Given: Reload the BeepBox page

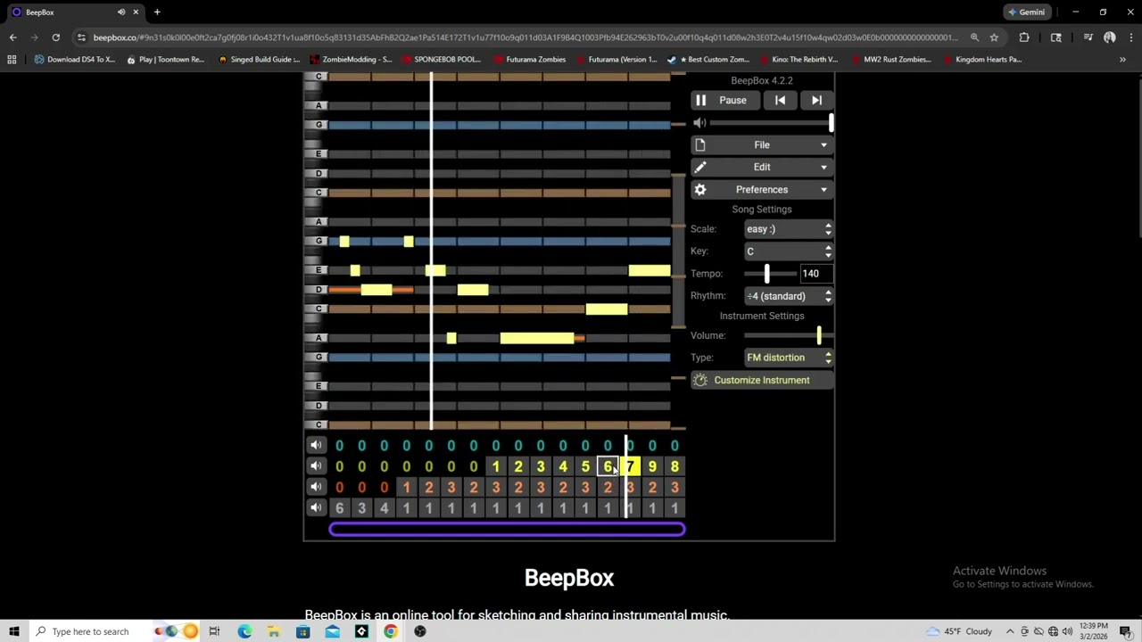Looking at the screenshot, I should point(55,37).
